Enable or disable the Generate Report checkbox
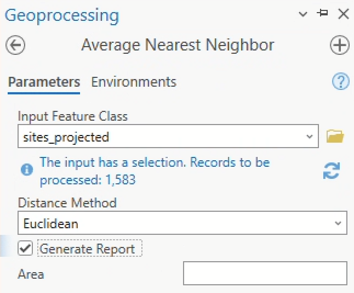Screen dimensions: 354x293 click(25, 249)
